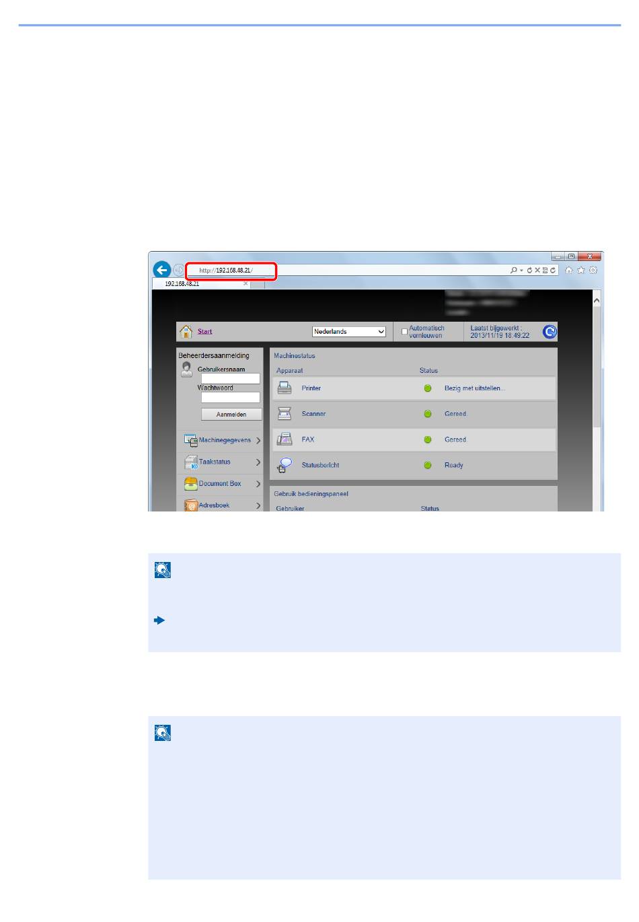Click the page scrollbar up arrow

coord(597,301)
